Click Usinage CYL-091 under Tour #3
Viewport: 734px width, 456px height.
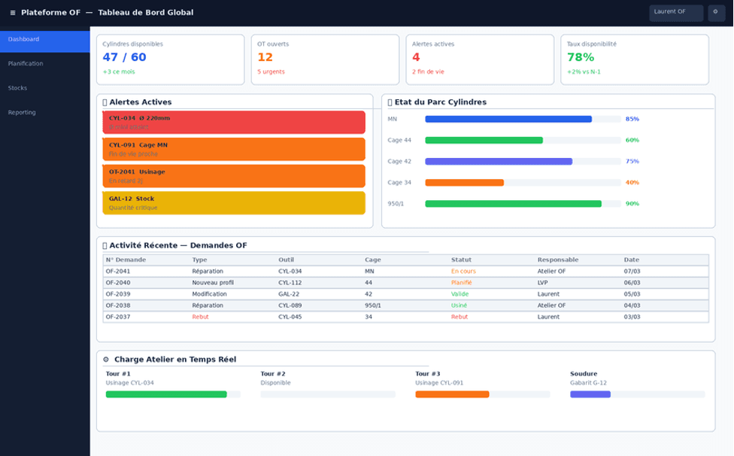439,383
